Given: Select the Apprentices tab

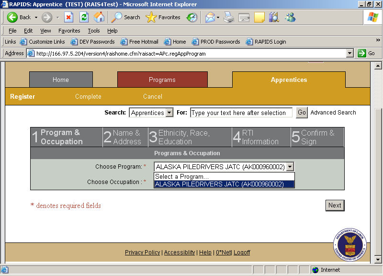Looking at the screenshot, I should (x=289, y=80).
